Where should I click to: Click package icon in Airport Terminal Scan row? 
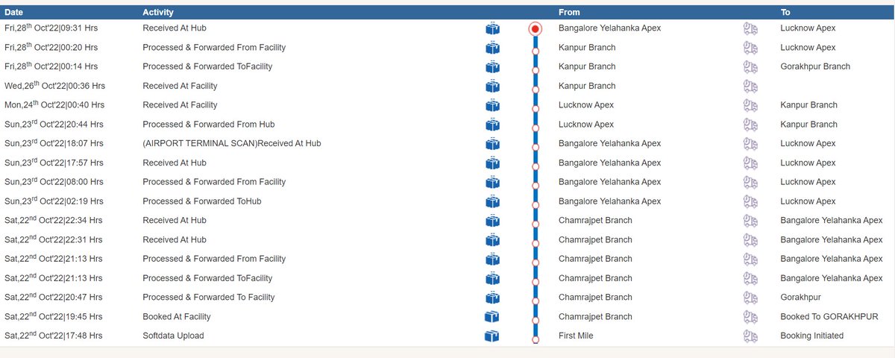click(x=492, y=144)
